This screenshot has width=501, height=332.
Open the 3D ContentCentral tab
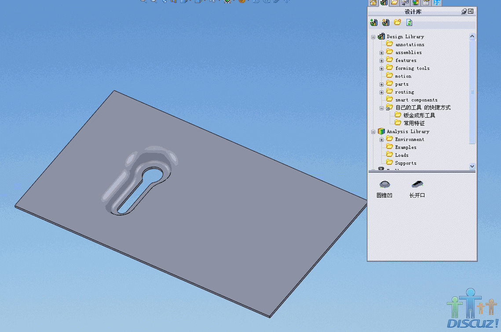437,3
